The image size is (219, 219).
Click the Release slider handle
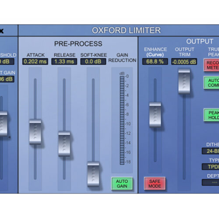click(x=64, y=144)
